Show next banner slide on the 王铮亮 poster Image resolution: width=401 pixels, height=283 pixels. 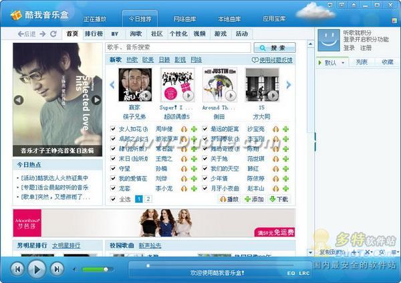tap(96, 100)
